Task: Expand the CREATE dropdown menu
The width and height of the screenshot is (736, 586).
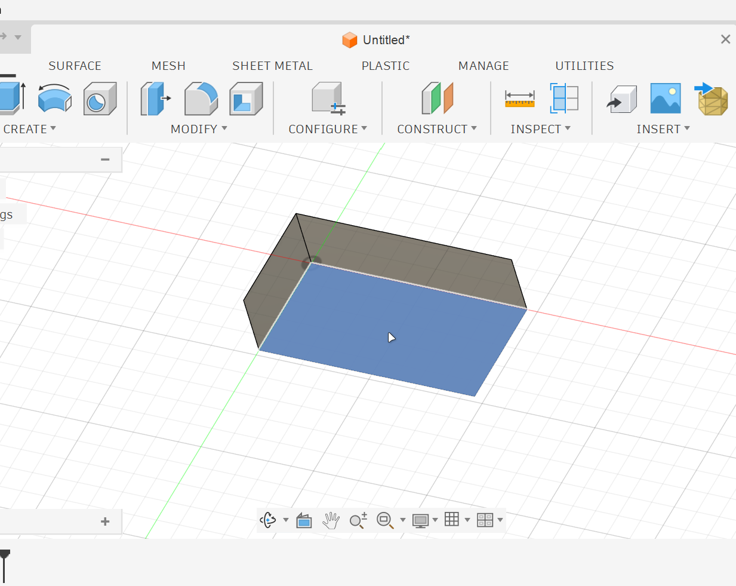Action: 29,129
